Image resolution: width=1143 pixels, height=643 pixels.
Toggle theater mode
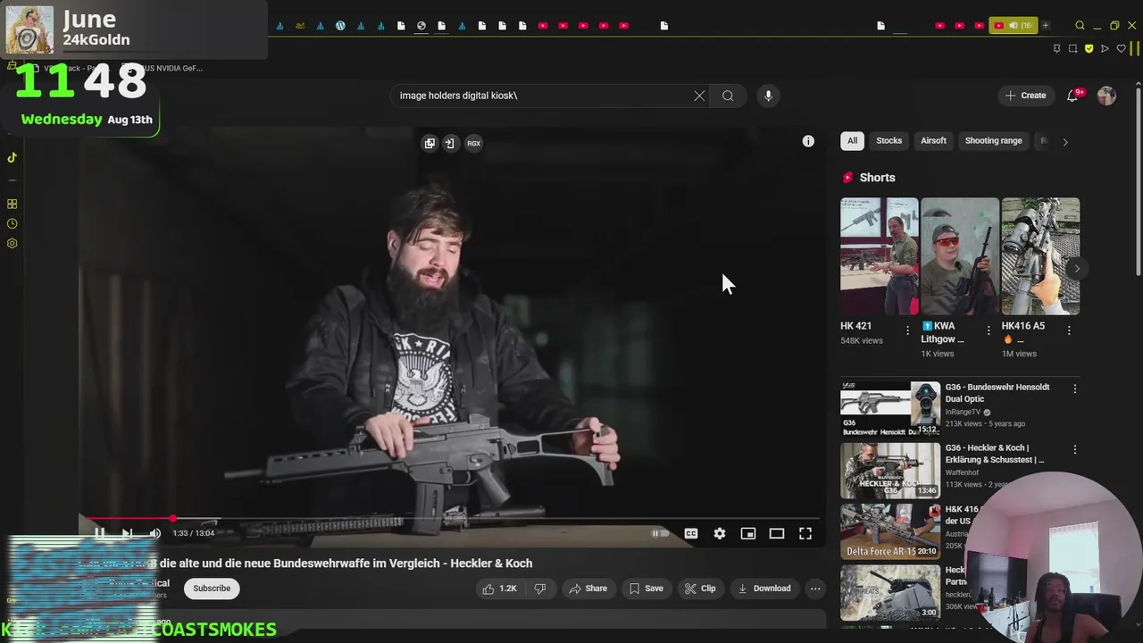[777, 533]
